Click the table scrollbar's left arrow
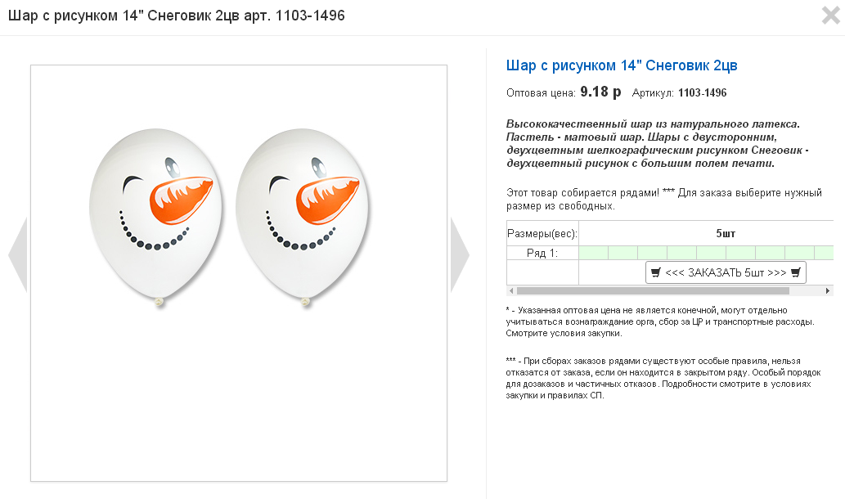Image resolution: width=845 pixels, height=499 pixels. 511,291
